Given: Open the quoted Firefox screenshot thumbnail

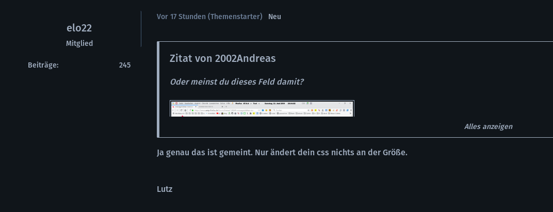Looking at the screenshot, I should point(262,108).
